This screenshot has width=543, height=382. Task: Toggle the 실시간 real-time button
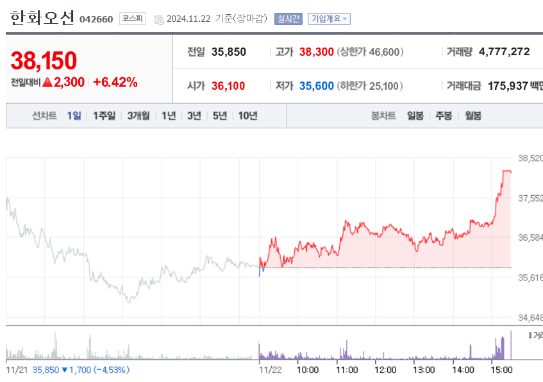tap(288, 19)
